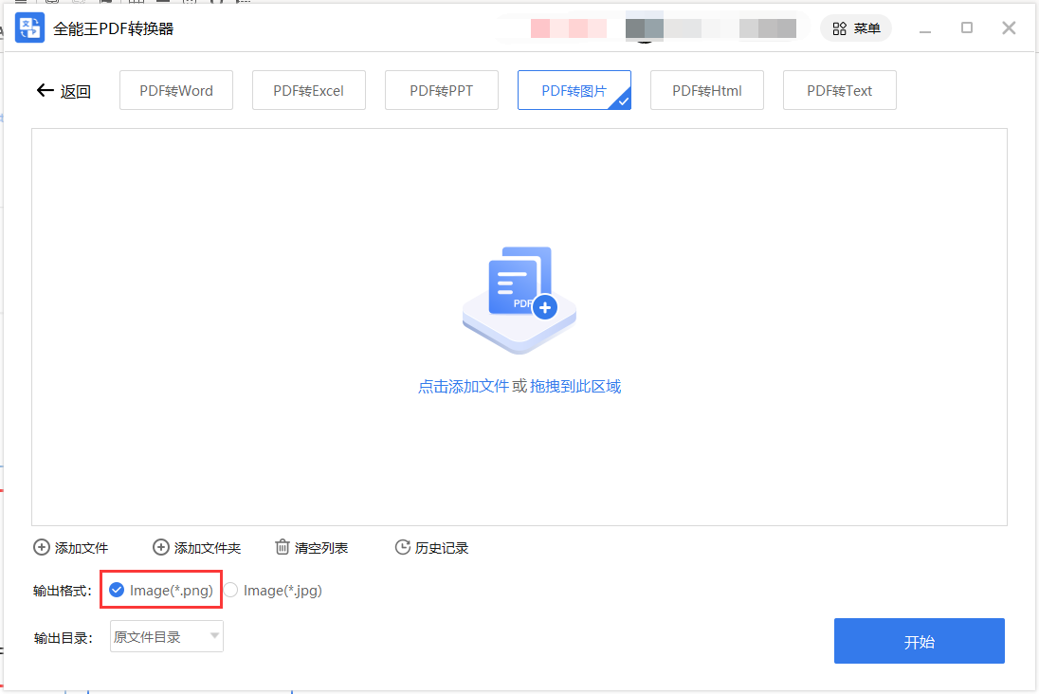Open the 输出目录 dropdown
The width and height of the screenshot is (1039, 694).
pyautogui.click(x=166, y=636)
